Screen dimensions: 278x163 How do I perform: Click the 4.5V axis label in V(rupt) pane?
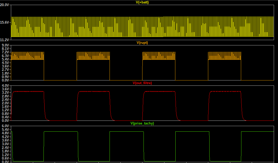point(6,63)
